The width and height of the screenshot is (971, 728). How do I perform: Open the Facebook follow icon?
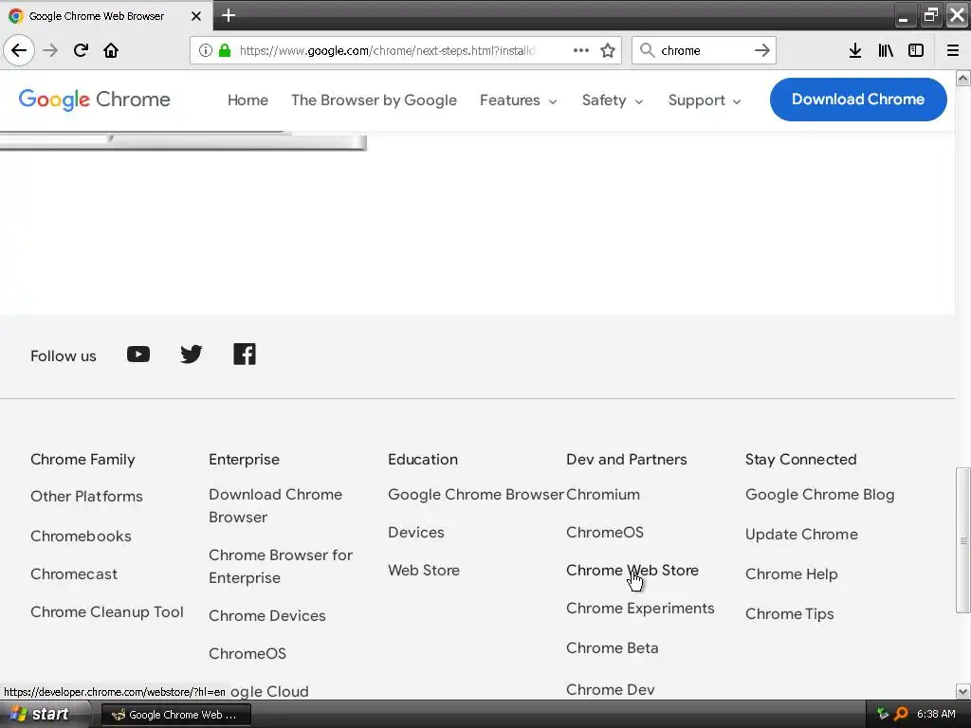point(245,355)
